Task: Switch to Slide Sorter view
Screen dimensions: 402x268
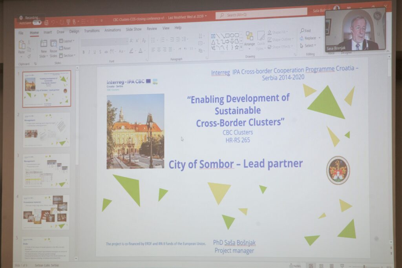Action: [x=321, y=266]
